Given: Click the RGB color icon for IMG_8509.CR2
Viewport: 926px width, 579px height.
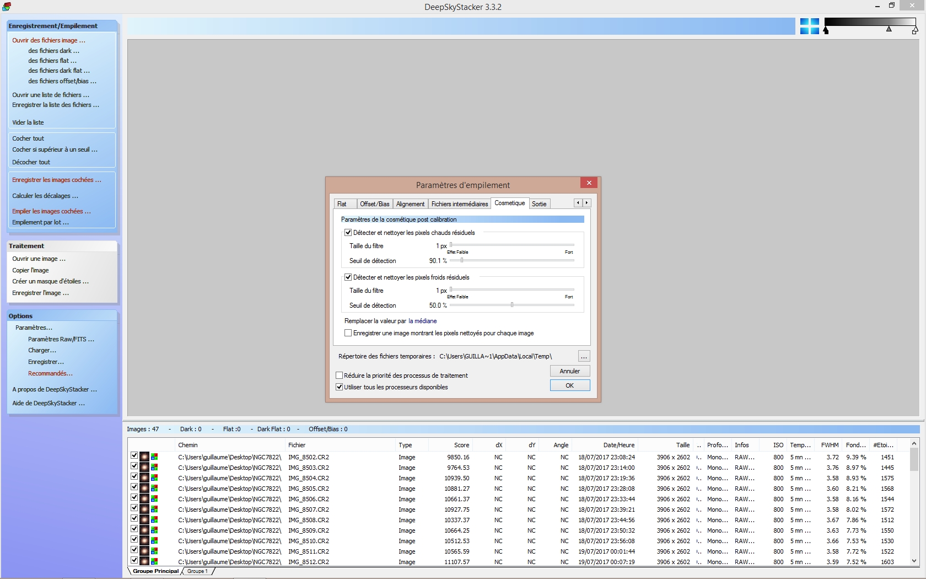Looking at the screenshot, I should 154,530.
